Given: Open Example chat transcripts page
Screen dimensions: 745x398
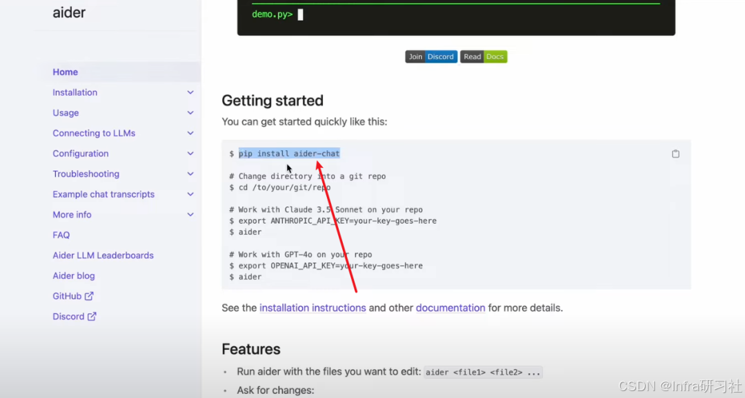Looking at the screenshot, I should click(103, 194).
